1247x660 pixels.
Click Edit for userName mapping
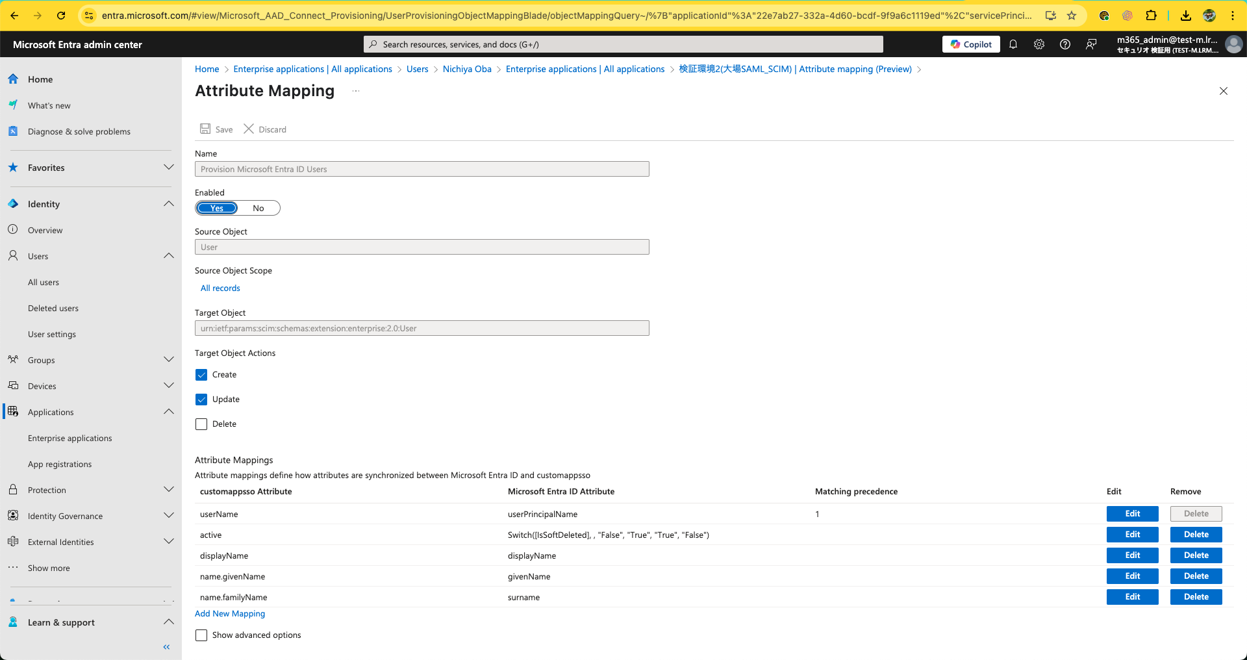tap(1132, 514)
